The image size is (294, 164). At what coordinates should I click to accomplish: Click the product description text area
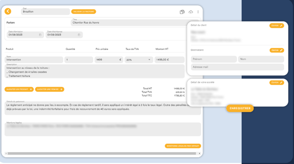tap(95, 71)
